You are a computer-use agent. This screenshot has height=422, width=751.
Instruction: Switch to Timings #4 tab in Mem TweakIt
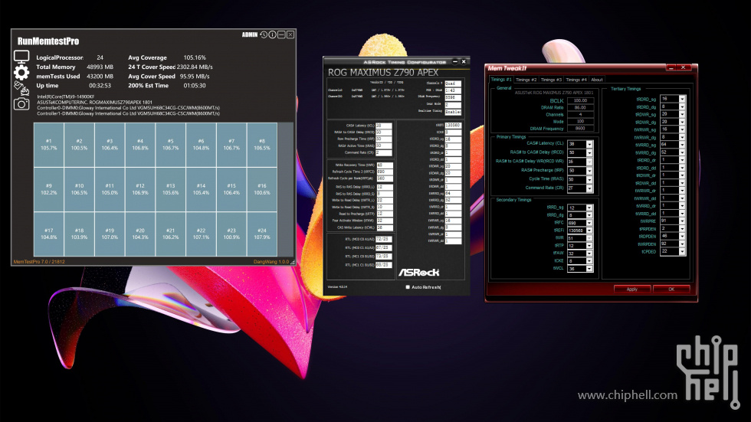click(x=576, y=80)
